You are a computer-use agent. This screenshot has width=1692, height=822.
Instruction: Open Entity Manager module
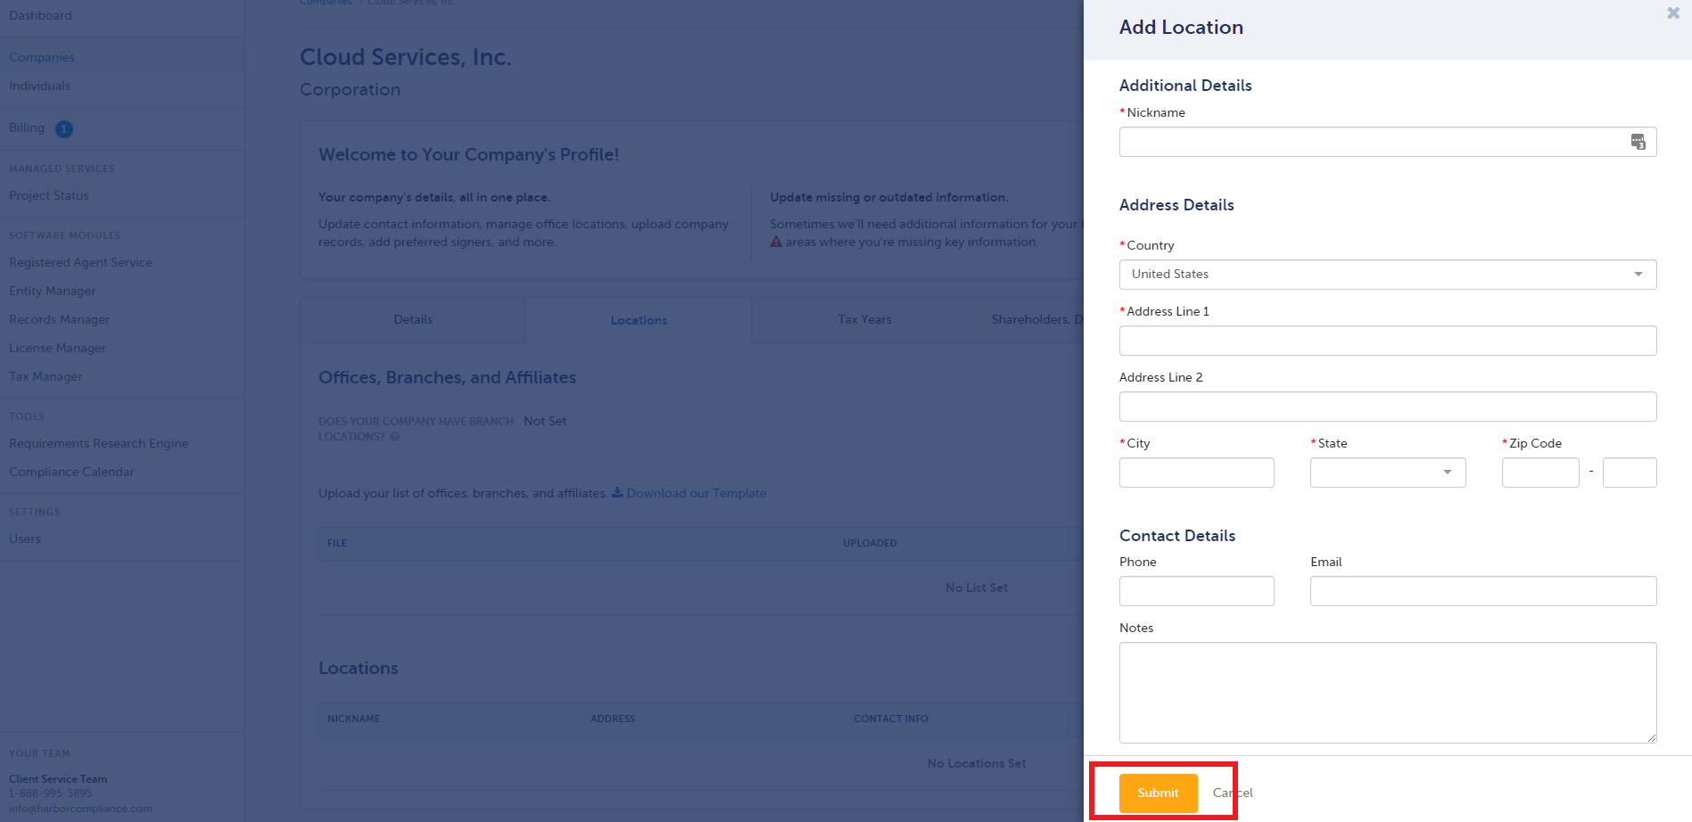(x=52, y=291)
